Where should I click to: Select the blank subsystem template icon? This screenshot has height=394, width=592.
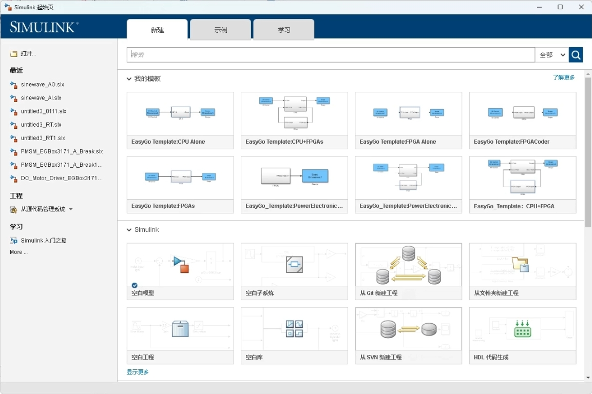(x=294, y=264)
